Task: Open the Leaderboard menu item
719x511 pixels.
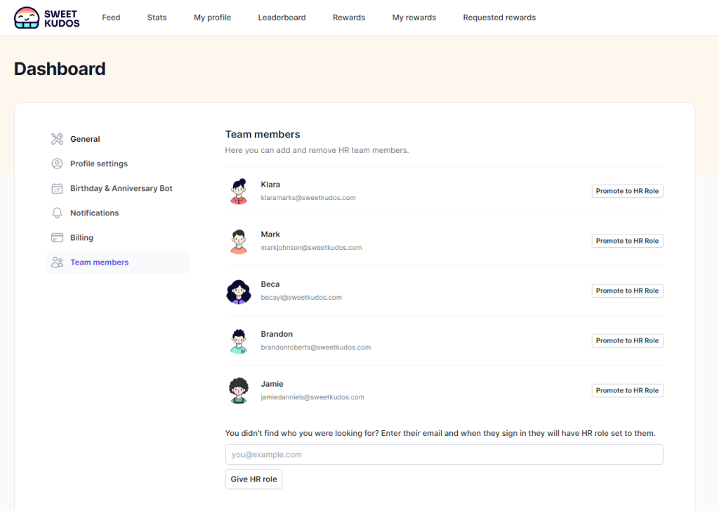Action: coord(282,18)
